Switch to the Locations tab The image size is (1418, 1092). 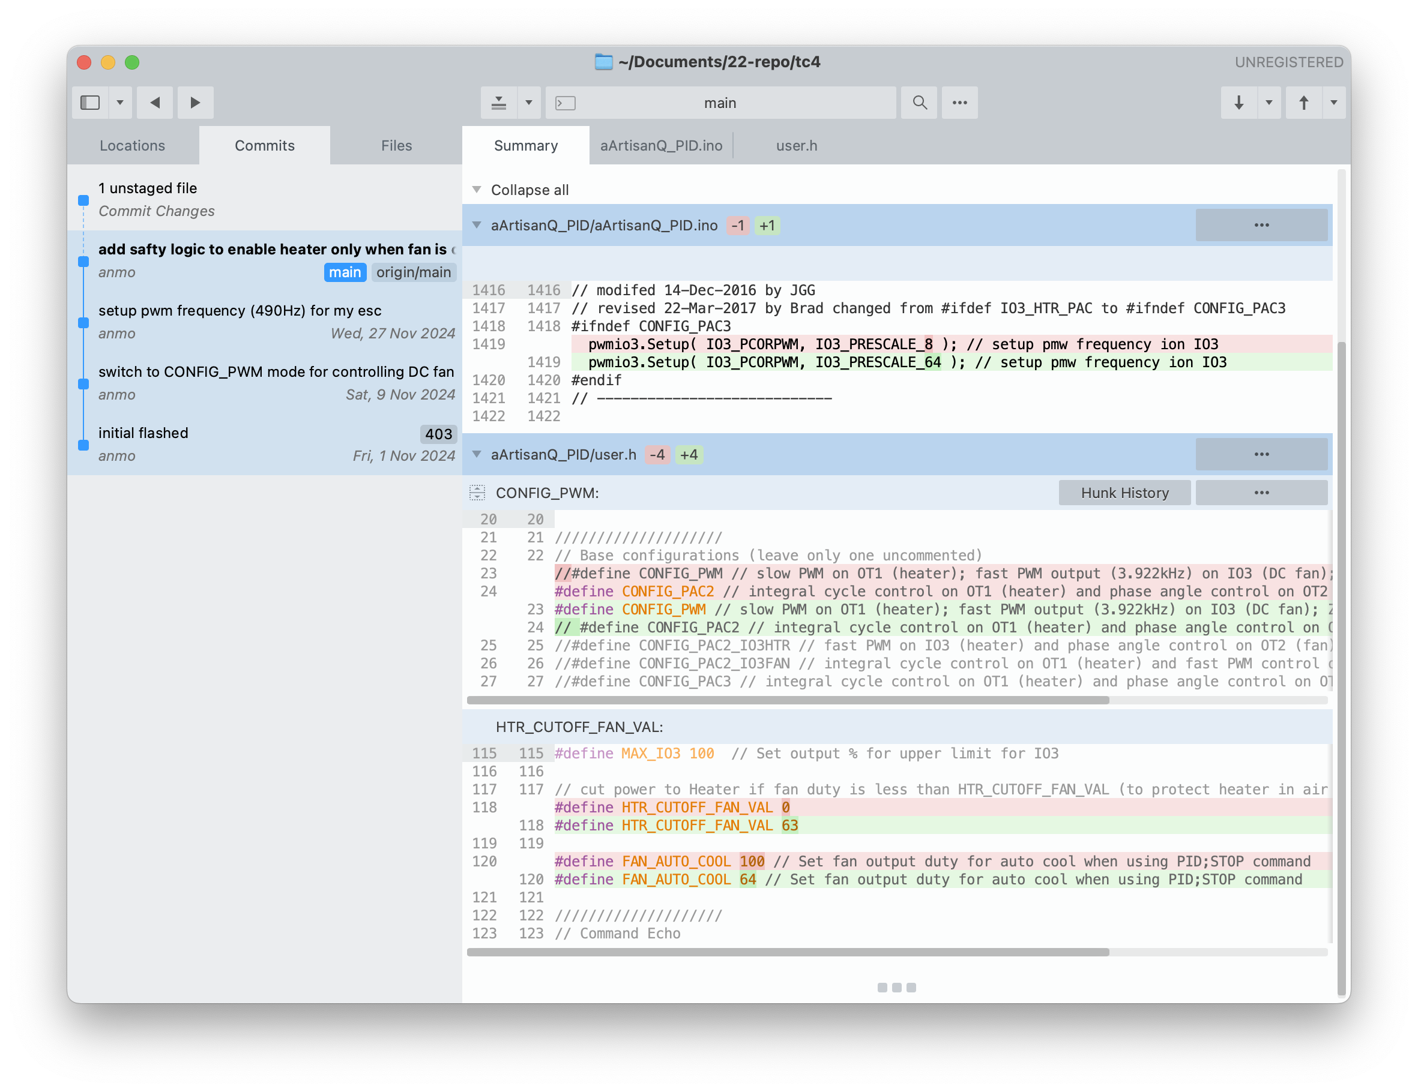tap(133, 145)
